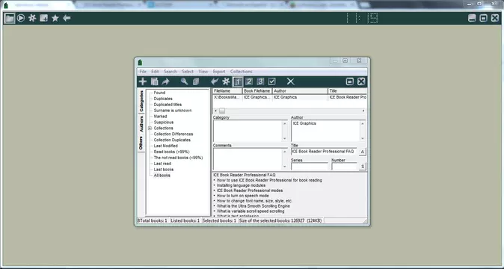This screenshot has height=269, width=504.
Task: Select Found in the tree
Action: 159,93
